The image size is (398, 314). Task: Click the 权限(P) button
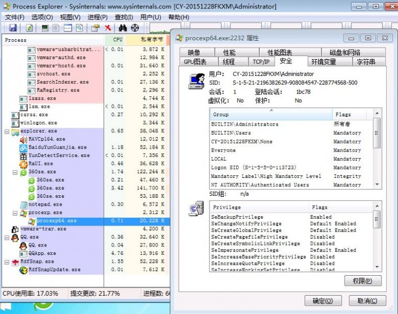363,281
